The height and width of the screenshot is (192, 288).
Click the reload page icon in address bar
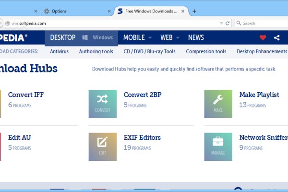[x=228, y=23]
